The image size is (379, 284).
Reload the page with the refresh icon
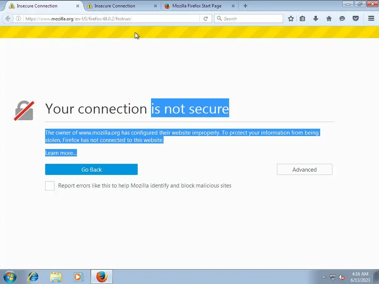(x=205, y=18)
